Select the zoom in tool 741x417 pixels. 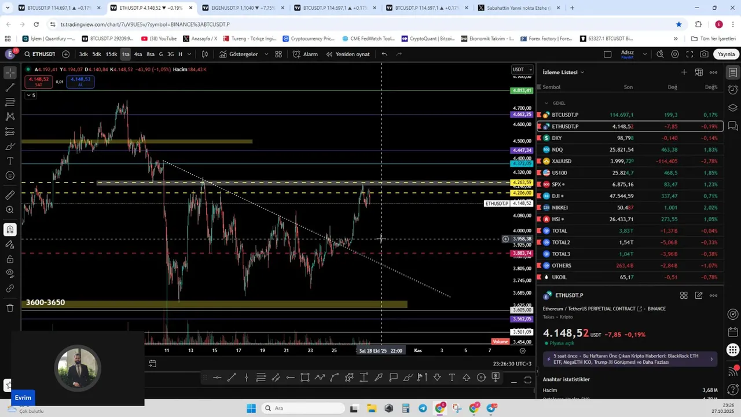click(10, 210)
